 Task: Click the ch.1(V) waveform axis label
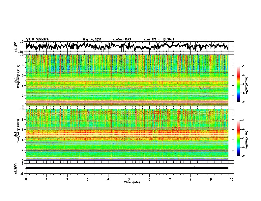(x=16, y=47)
